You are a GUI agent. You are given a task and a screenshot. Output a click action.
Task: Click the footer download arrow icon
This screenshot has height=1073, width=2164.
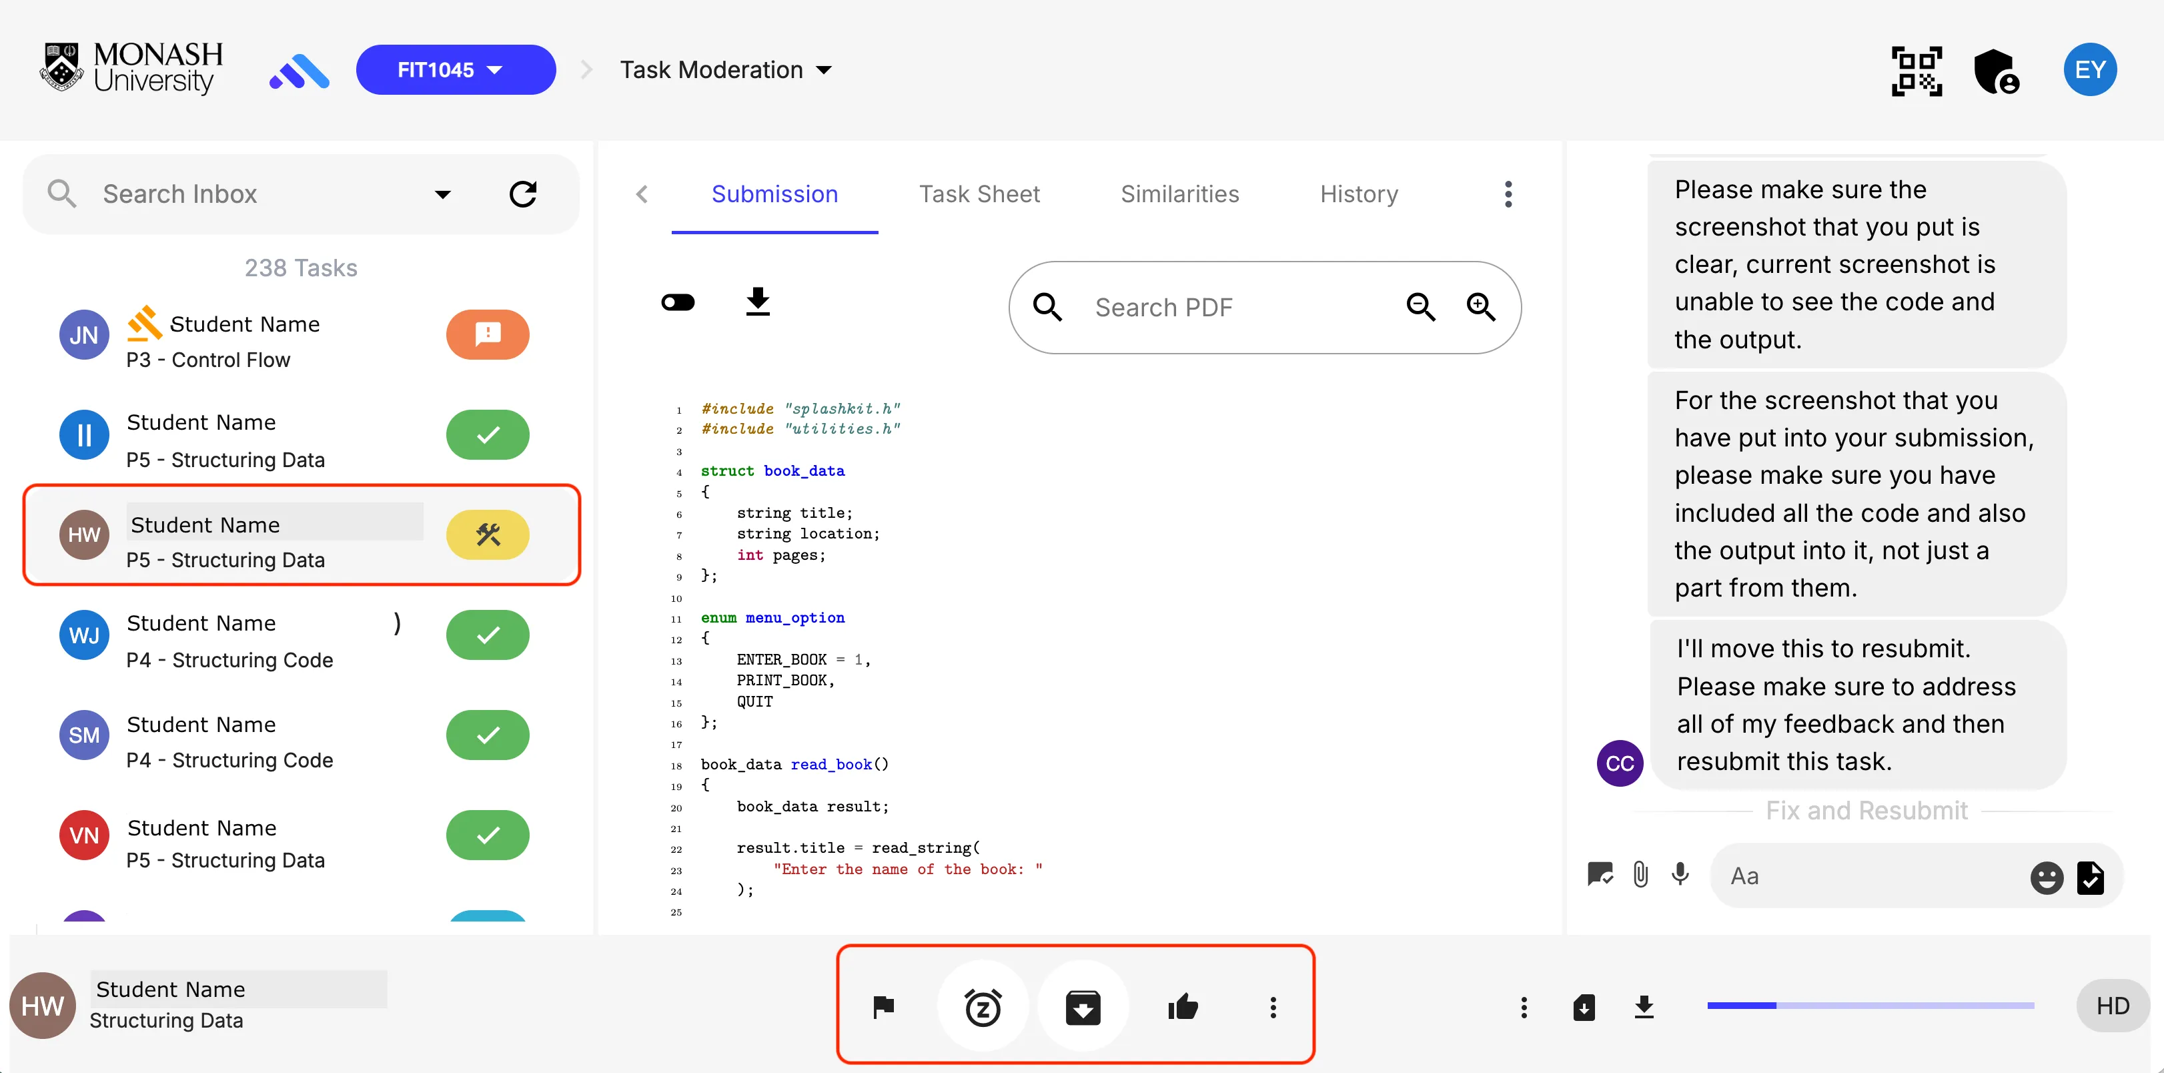[x=1644, y=1007]
